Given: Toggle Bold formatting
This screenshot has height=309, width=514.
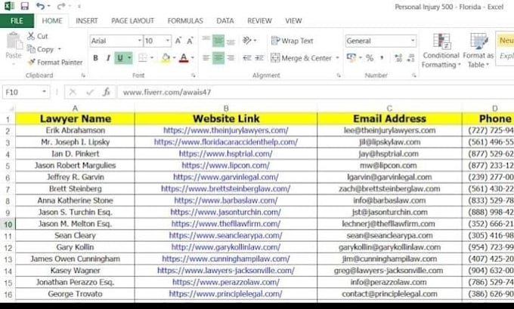Looking at the screenshot, I should (x=95, y=58).
